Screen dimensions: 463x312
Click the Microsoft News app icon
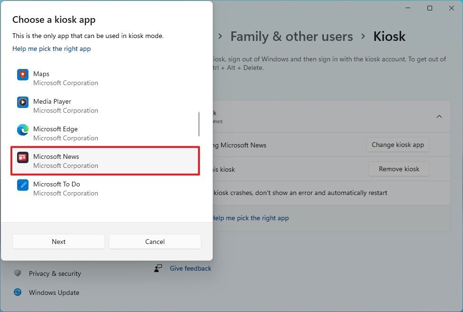[x=22, y=157]
